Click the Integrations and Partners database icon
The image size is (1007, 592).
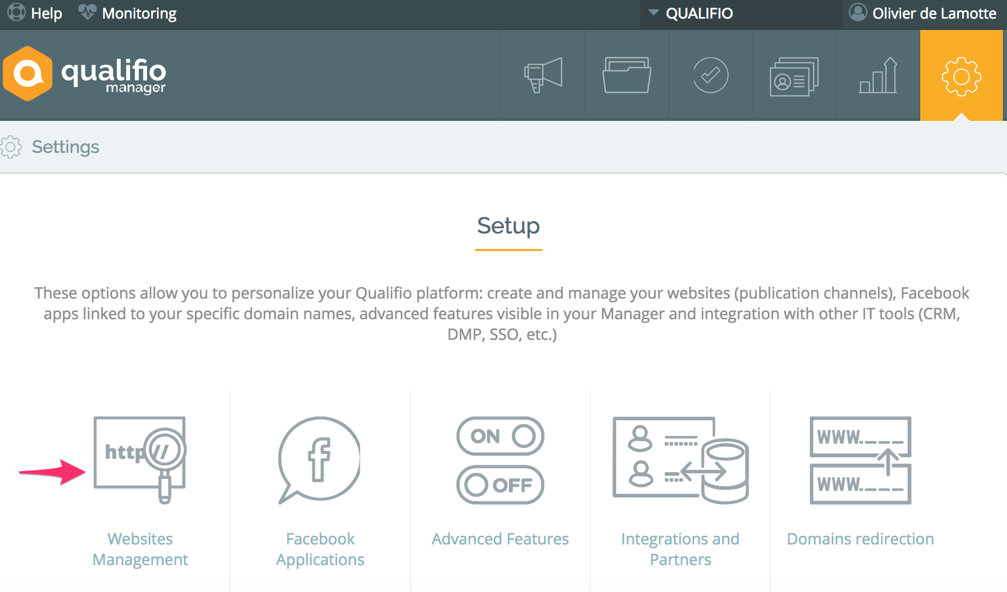pyautogui.click(x=680, y=460)
